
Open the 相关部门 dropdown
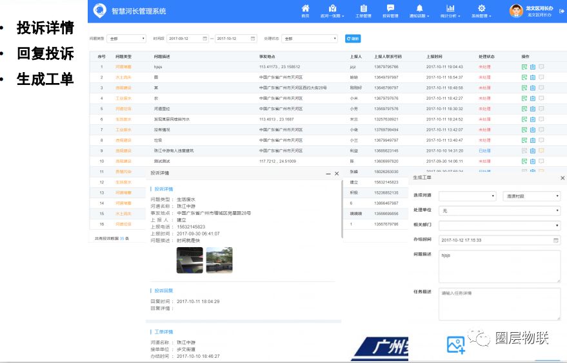[x=499, y=225]
